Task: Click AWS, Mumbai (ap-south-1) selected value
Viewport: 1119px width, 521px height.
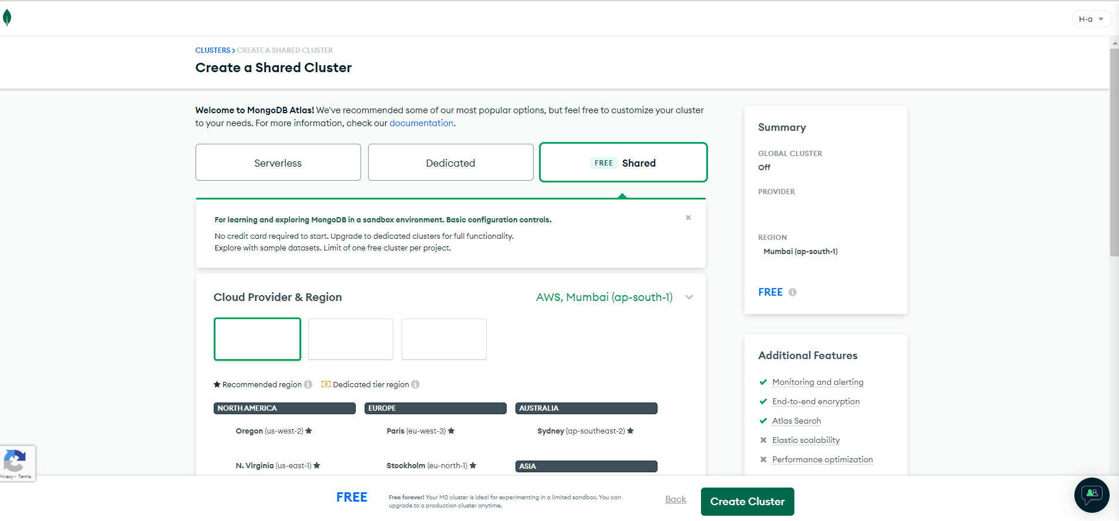Action: pyautogui.click(x=604, y=297)
